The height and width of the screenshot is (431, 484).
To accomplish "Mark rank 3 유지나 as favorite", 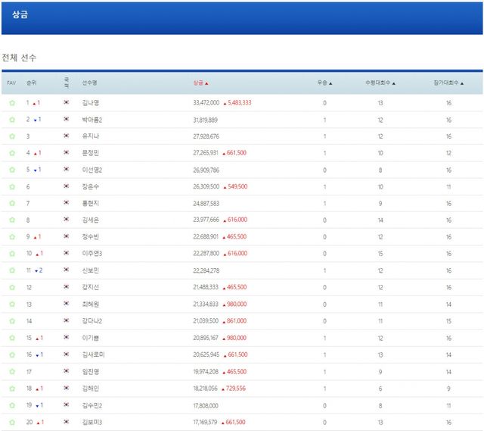I will [x=11, y=136].
